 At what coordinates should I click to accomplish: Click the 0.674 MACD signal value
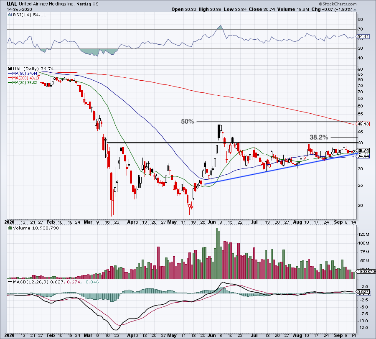(73, 282)
